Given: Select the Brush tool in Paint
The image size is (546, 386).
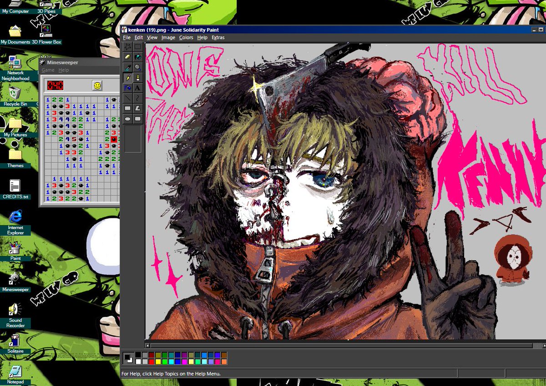Looking at the screenshot, I should (137, 77).
